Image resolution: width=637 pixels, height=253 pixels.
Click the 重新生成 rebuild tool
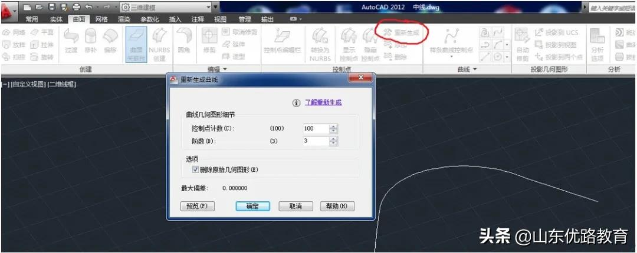click(x=402, y=33)
